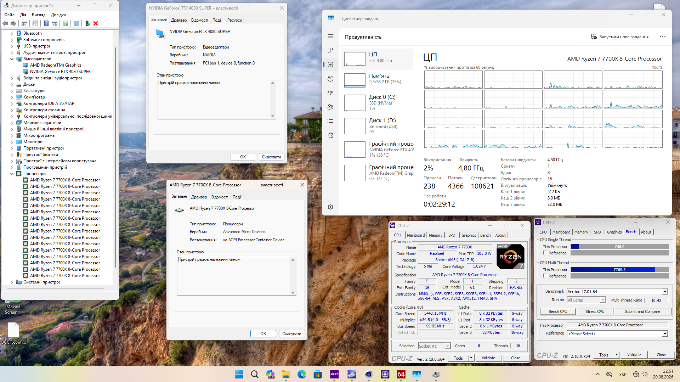Open the Відомості tab in the Ryzen properties dialog
The width and height of the screenshot is (680, 382).
click(220, 197)
